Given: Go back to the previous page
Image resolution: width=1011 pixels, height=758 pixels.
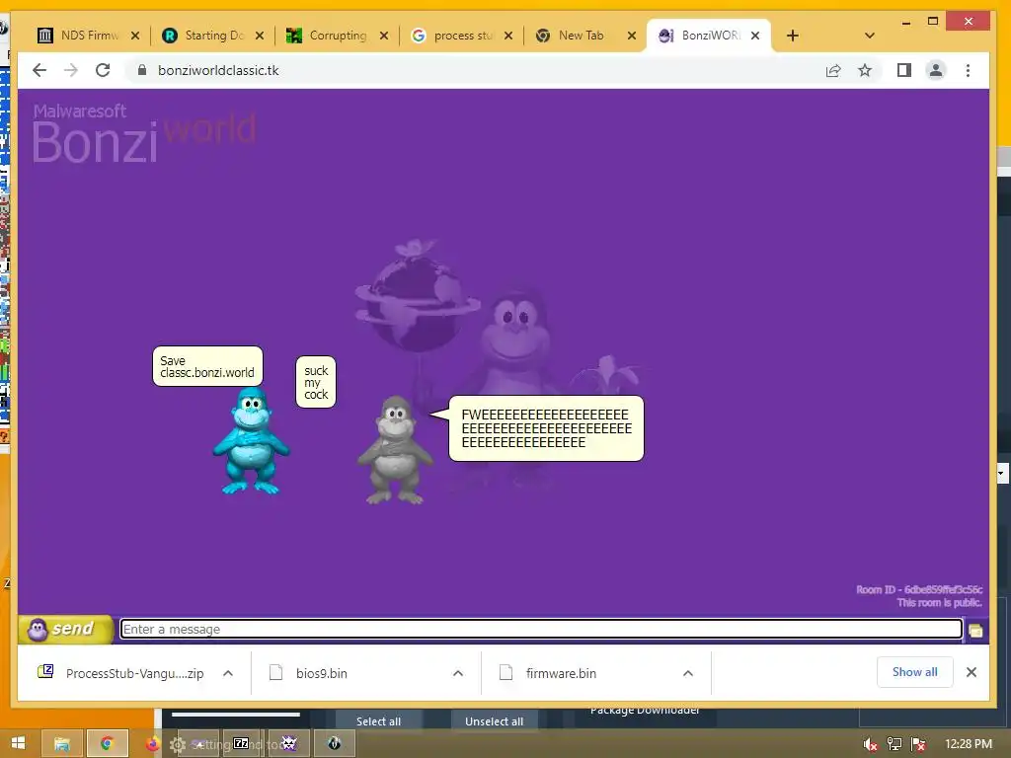Looking at the screenshot, I should tap(39, 70).
